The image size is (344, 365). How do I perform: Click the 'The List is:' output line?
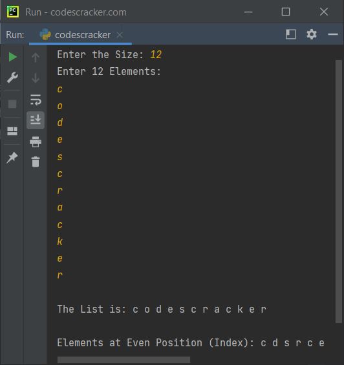click(162, 309)
